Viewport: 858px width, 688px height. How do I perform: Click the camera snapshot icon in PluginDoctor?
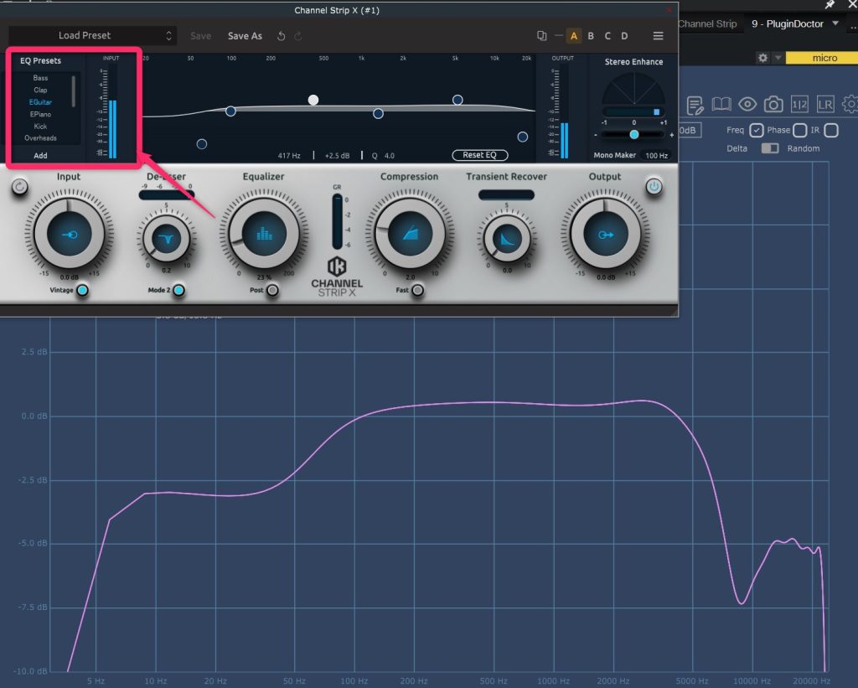[773, 104]
